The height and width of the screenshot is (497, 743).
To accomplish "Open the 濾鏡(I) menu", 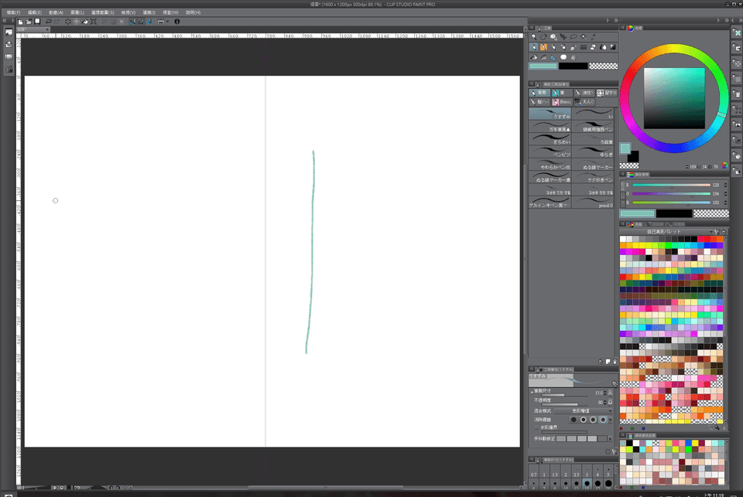I will 149,12.
